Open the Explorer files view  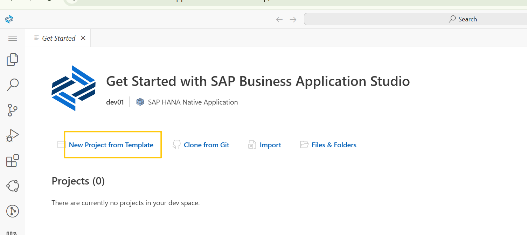13,59
